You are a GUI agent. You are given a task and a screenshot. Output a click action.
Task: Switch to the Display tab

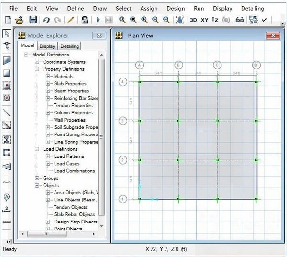click(x=47, y=46)
